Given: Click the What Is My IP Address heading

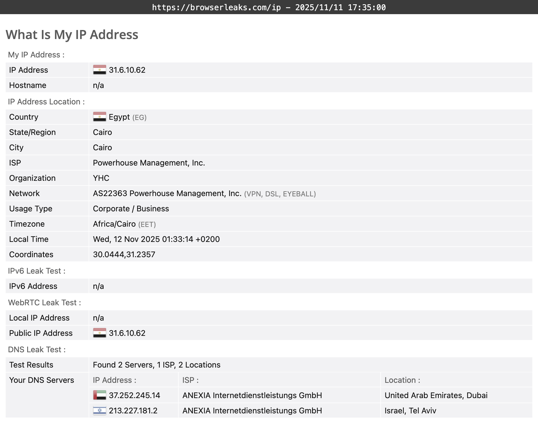Looking at the screenshot, I should click(x=72, y=35).
